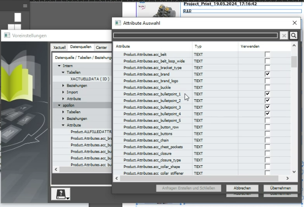Uncheck Verwenden for acc_brand
Viewport: 304px width, 207px height.
click(x=268, y=74)
